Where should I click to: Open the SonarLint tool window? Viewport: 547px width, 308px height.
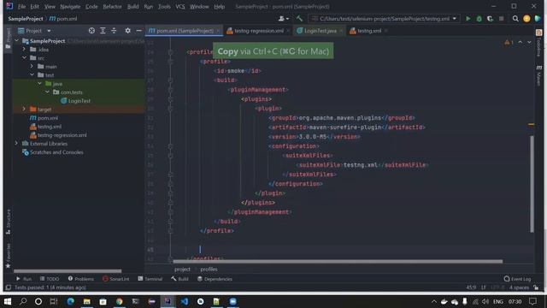tap(116, 279)
